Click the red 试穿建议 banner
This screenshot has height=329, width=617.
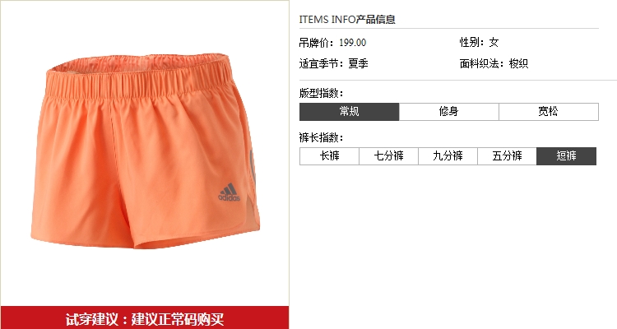145,318
